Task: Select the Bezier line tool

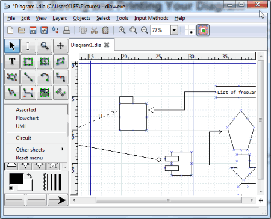Action: click(28, 93)
